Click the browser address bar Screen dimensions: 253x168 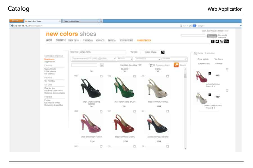pos(97,26)
